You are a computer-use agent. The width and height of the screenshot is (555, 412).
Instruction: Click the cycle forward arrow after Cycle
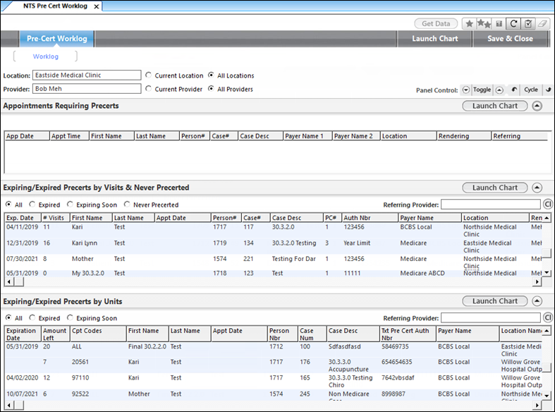pyautogui.click(x=547, y=90)
